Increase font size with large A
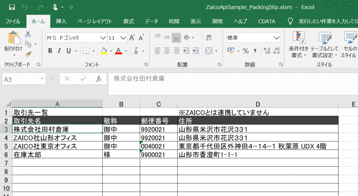The width and height of the screenshot is (358, 196). pyautogui.click(x=132, y=38)
